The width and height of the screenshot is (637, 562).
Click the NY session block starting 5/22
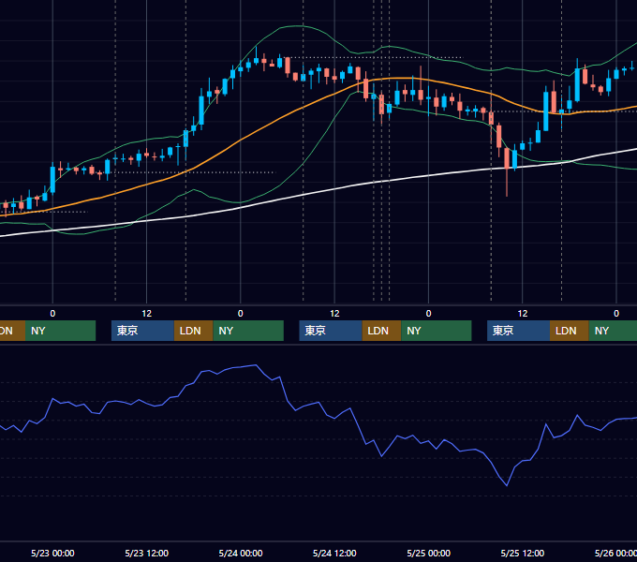coord(60,331)
